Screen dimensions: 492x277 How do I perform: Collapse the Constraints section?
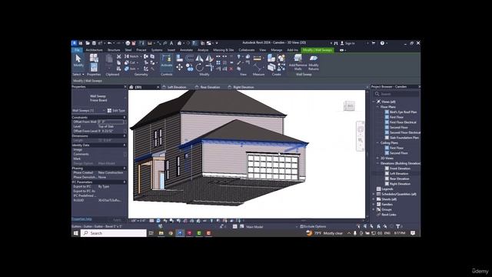125,118
